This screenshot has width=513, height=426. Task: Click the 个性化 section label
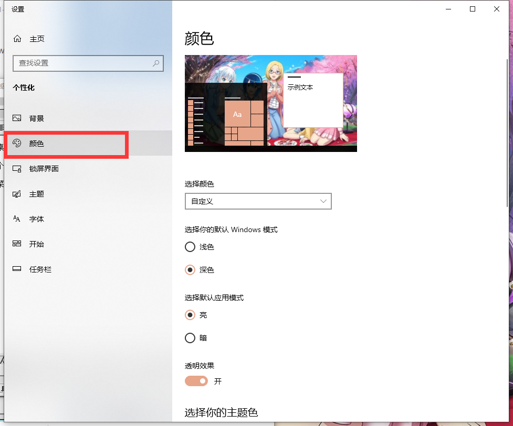click(x=24, y=88)
